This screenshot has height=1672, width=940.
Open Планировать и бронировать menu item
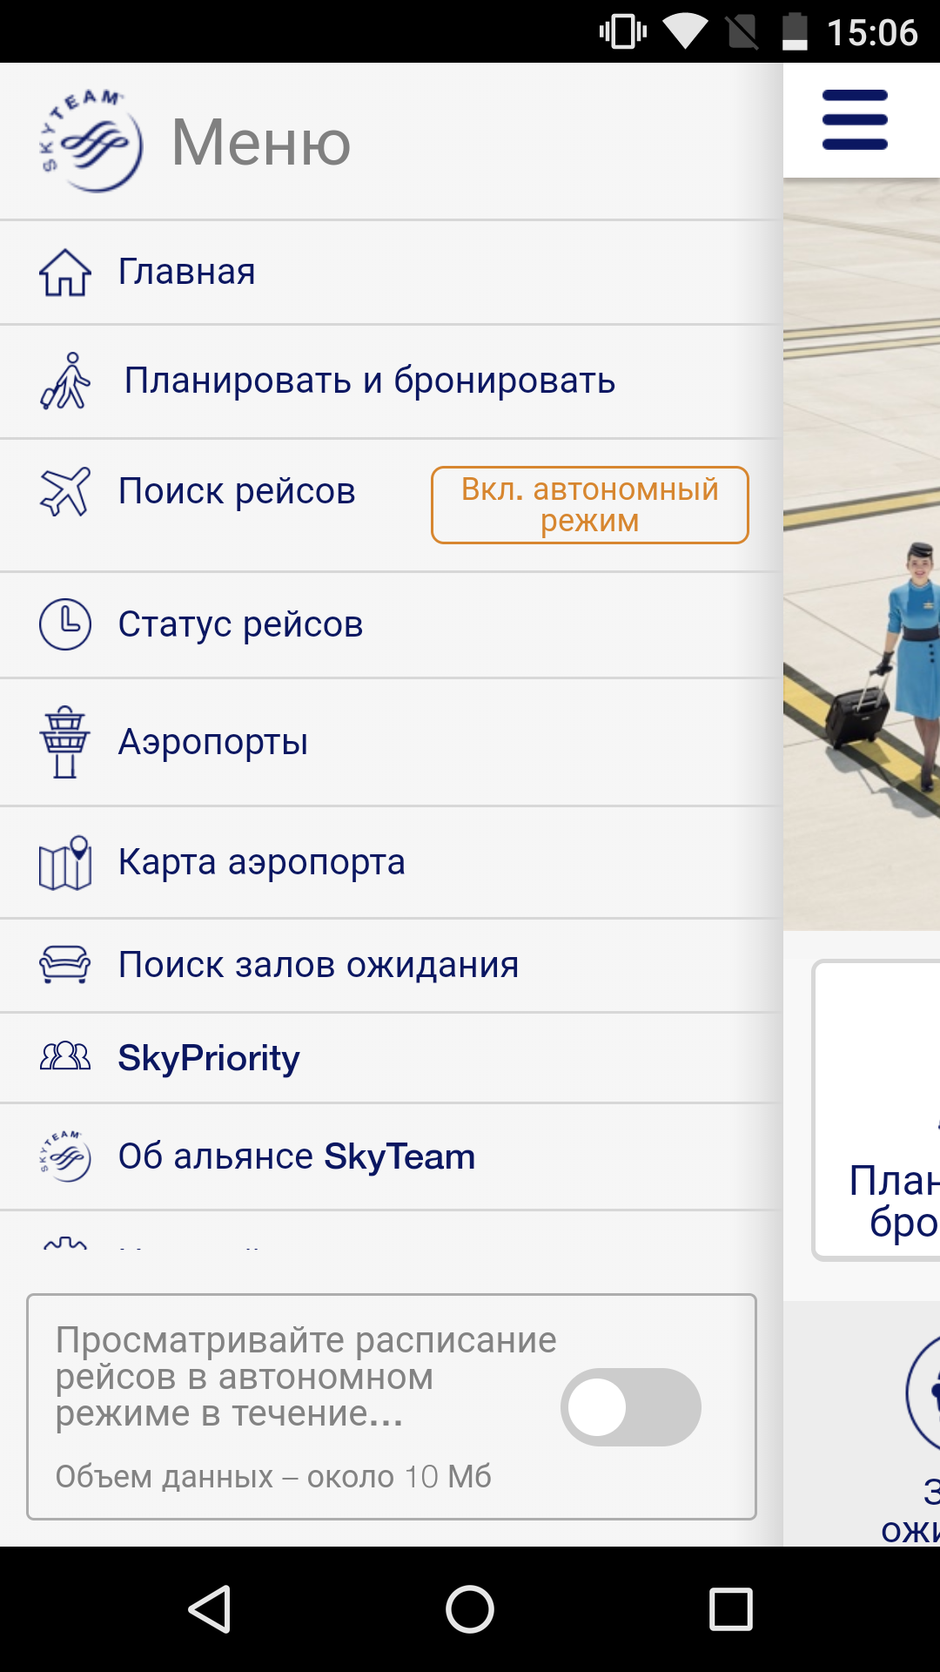[390, 381]
